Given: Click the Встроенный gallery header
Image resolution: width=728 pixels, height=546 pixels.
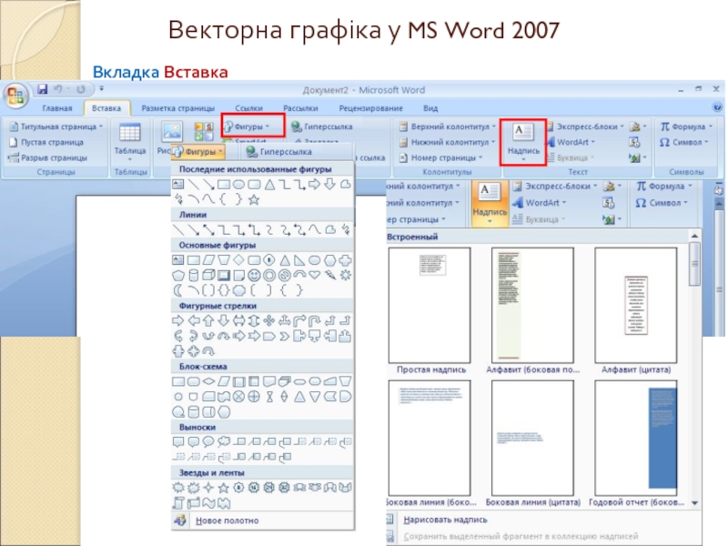Looking at the screenshot, I should pos(538,237).
